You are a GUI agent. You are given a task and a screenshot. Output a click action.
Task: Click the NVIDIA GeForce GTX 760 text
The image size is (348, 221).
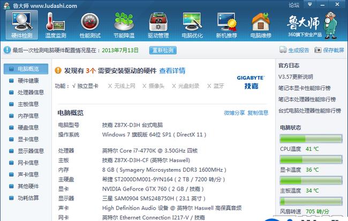(x=153, y=189)
